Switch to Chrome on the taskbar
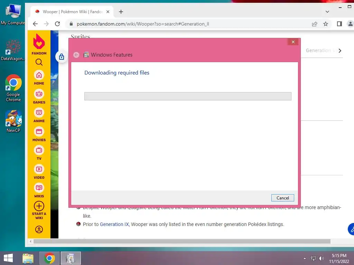The image size is (354, 265). point(49,258)
